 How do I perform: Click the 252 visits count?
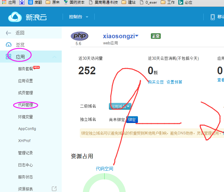[87, 71]
